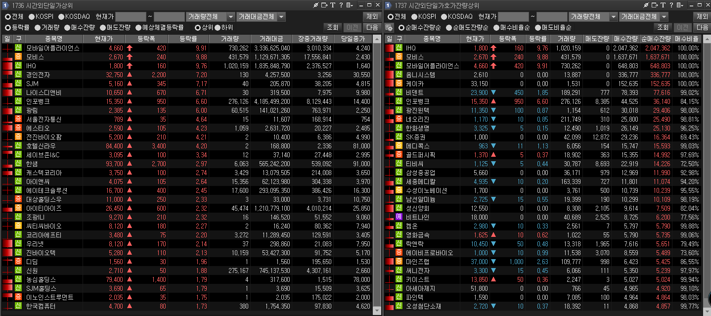Open help question mark in window 1737
Screen dimensions: 711x316
coord(672,5)
